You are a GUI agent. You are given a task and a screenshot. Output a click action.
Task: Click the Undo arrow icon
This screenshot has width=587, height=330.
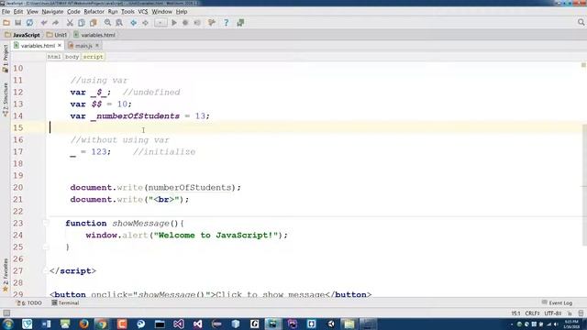[x=44, y=23]
